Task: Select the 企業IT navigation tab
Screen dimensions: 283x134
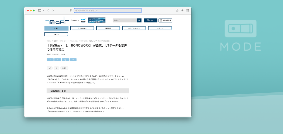Action: [56, 28]
